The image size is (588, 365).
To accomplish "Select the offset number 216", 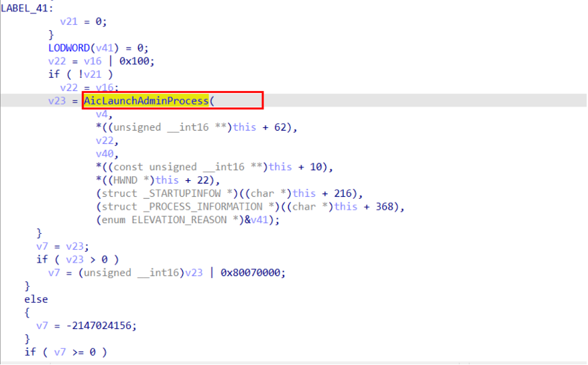I will click(349, 194).
